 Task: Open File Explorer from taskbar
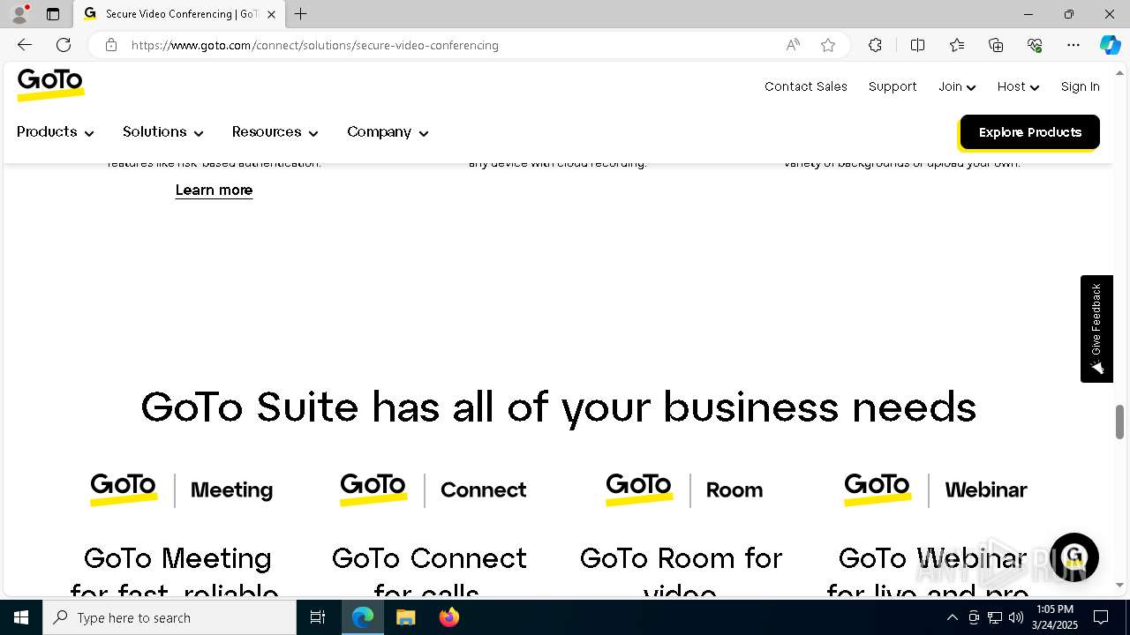(406, 617)
